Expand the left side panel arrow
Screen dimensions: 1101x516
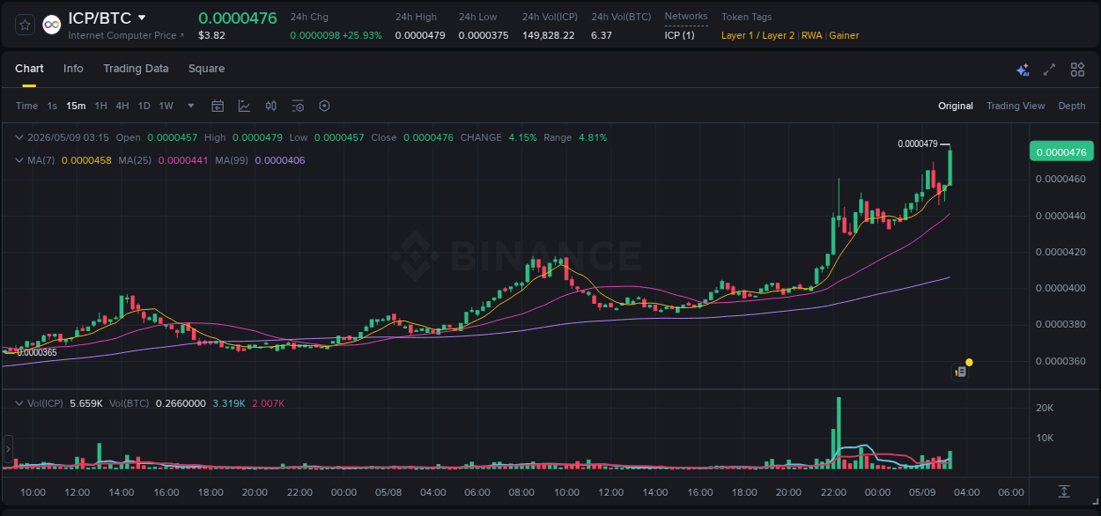coord(8,449)
